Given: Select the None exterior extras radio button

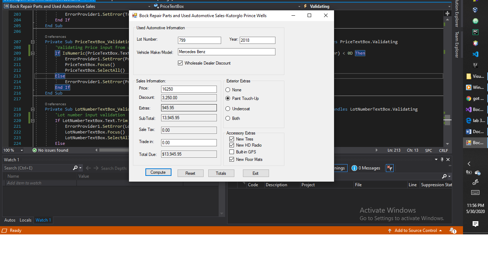Looking at the screenshot, I should point(228,90).
